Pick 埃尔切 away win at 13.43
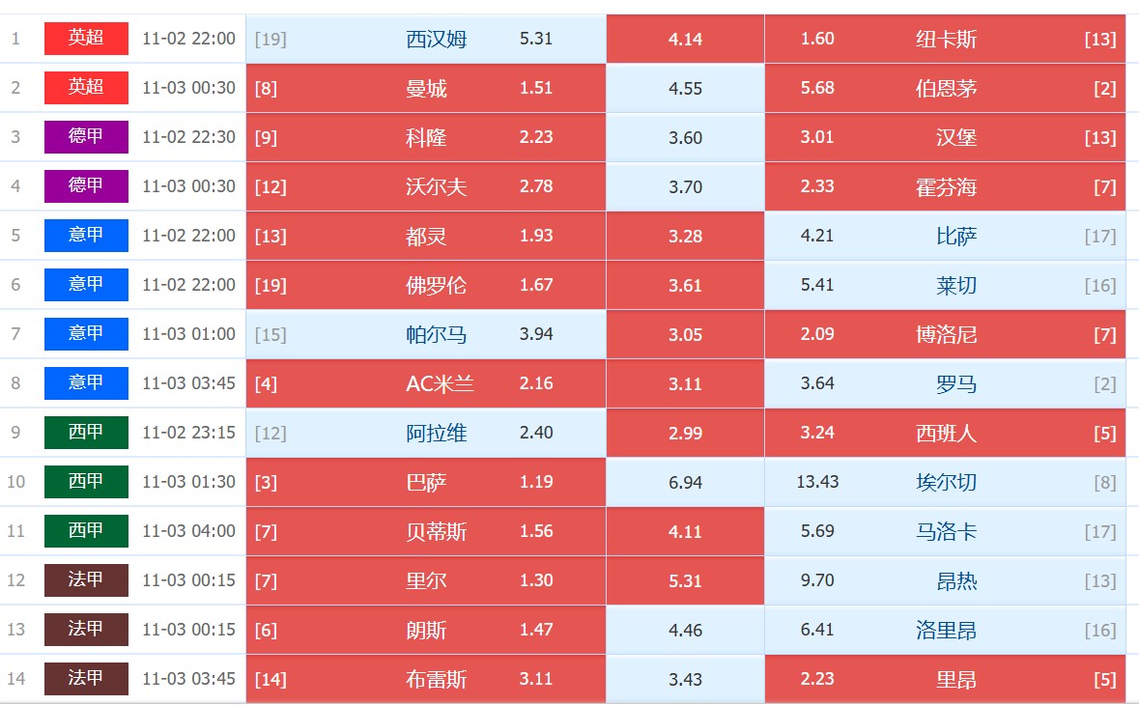Screen dimensions: 1139x705 click(x=817, y=482)
